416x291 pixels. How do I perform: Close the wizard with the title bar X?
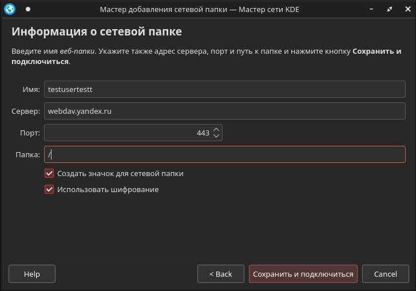click(x=406, y=9)
